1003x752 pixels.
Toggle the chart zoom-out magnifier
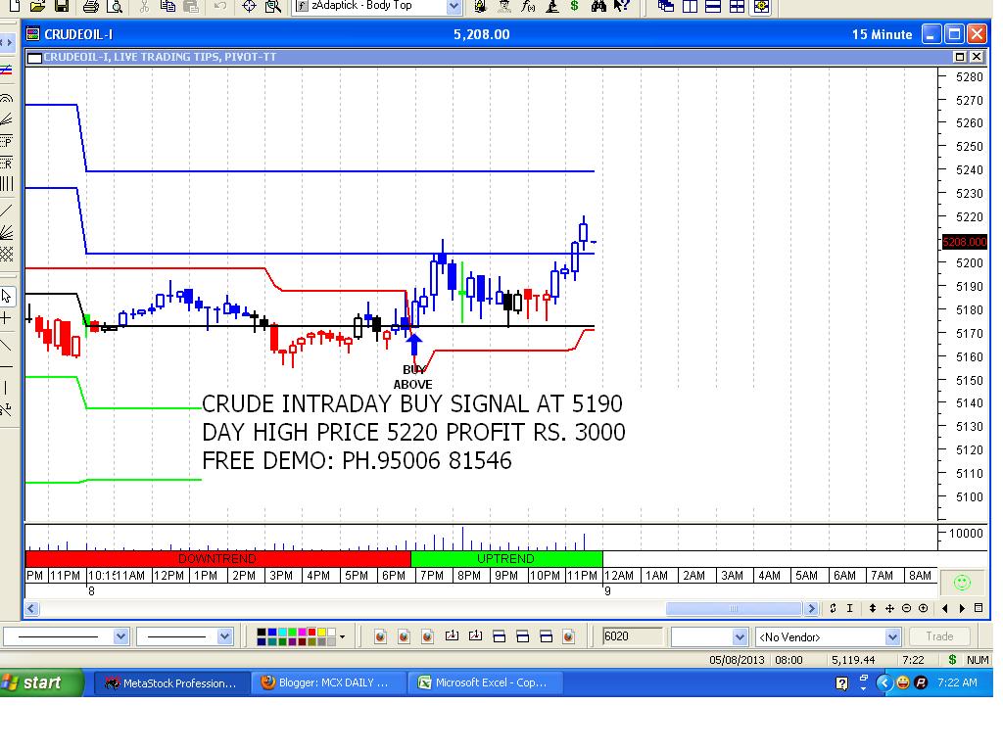point(906,608)
